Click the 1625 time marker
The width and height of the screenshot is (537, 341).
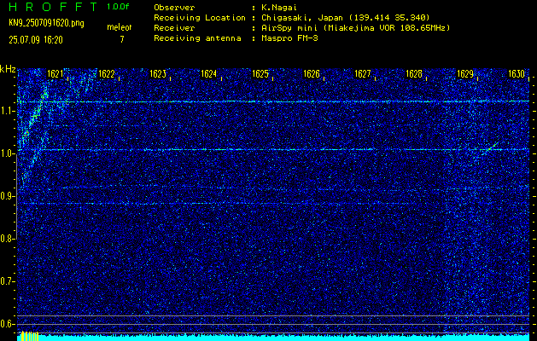click(260, 74)
